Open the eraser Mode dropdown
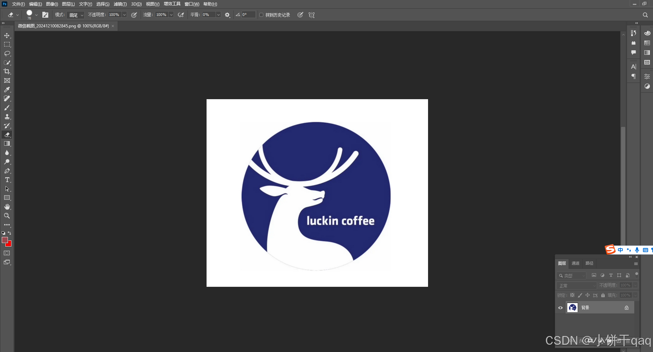The height and width of the screenshot is (352, 653). pos(76,15)
